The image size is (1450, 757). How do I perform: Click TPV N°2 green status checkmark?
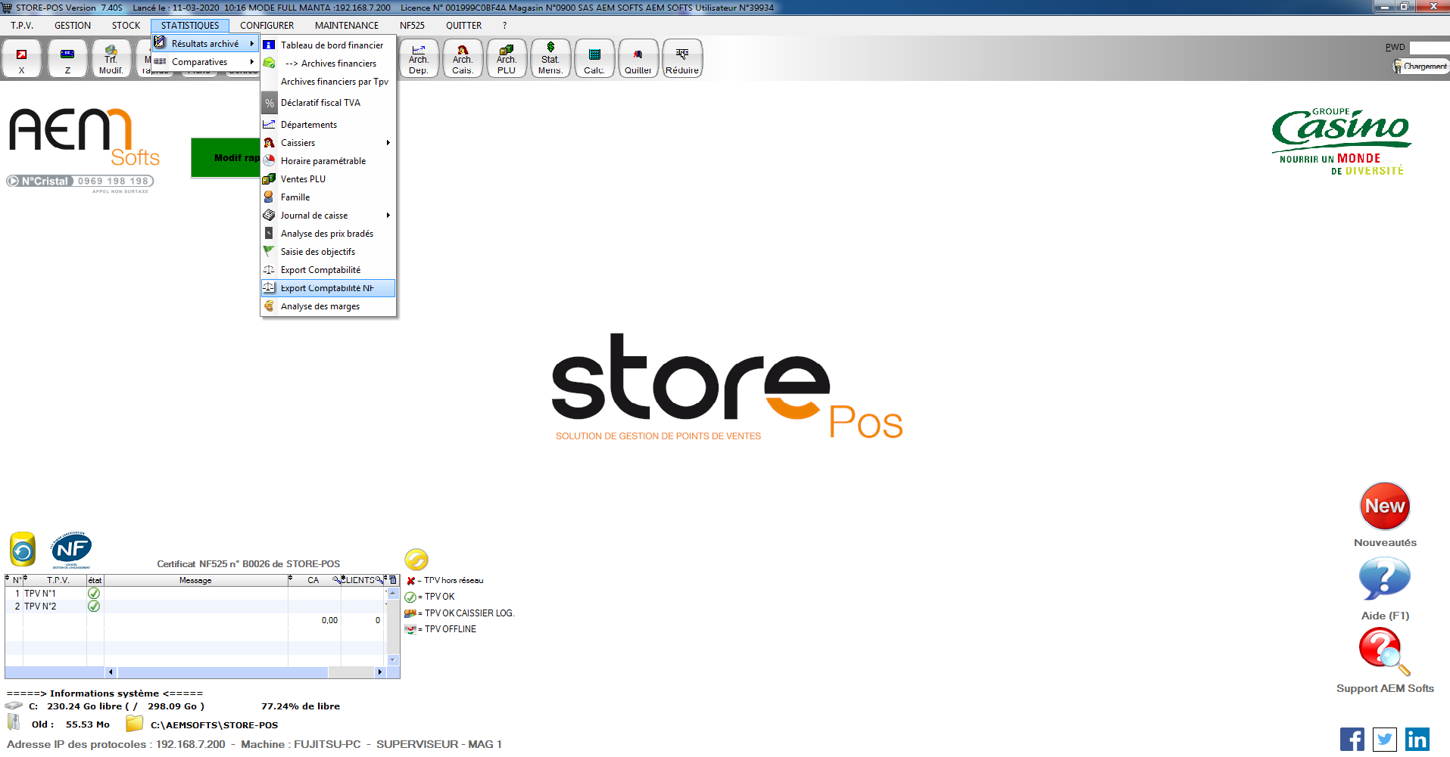(x=94, y=607)
